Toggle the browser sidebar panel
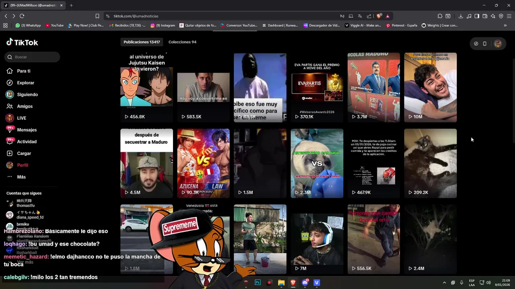Screen dimensions: 515x289 tap(477, 16)
